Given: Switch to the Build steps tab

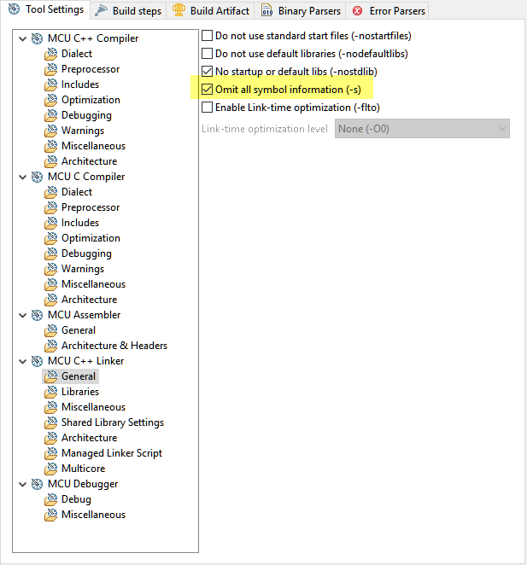Looking at the screenshot, I should tap(128, 11).
